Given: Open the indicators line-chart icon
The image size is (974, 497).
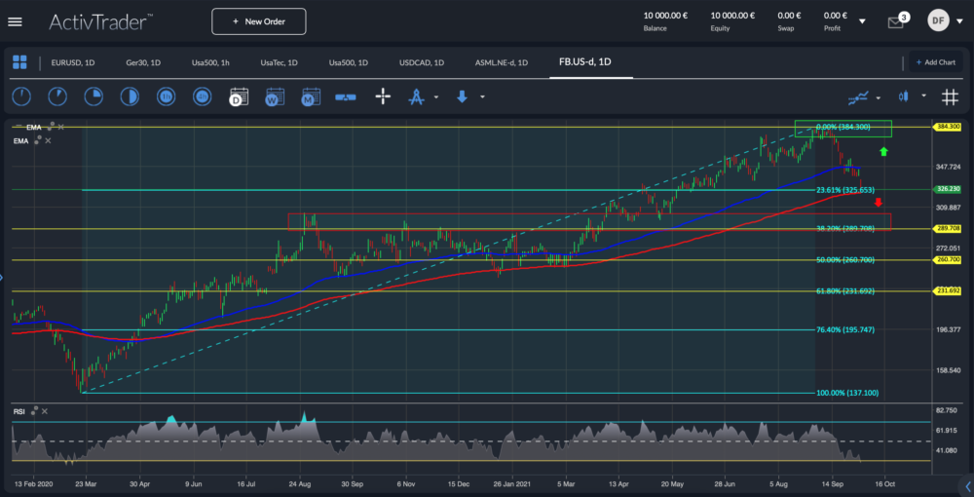Looking at the screenshot, I should coord(858,96).
